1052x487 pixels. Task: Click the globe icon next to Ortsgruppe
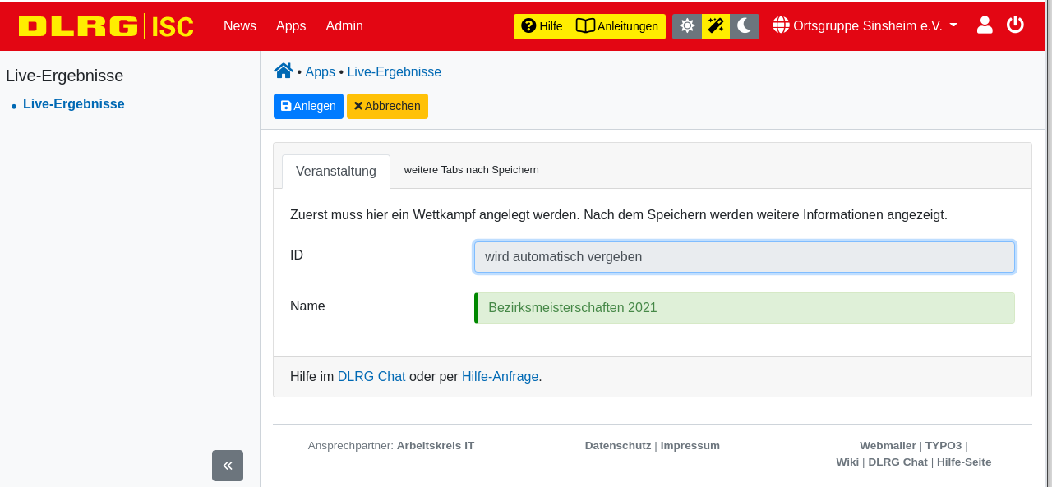point(779,25)
